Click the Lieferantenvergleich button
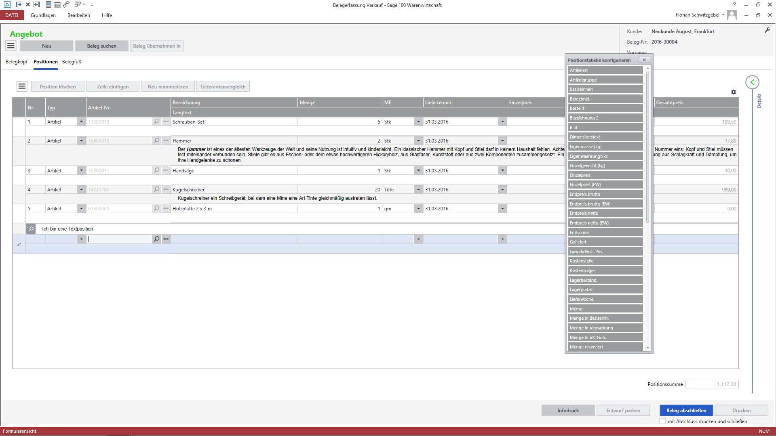776x436 pixels. [223, 86]
